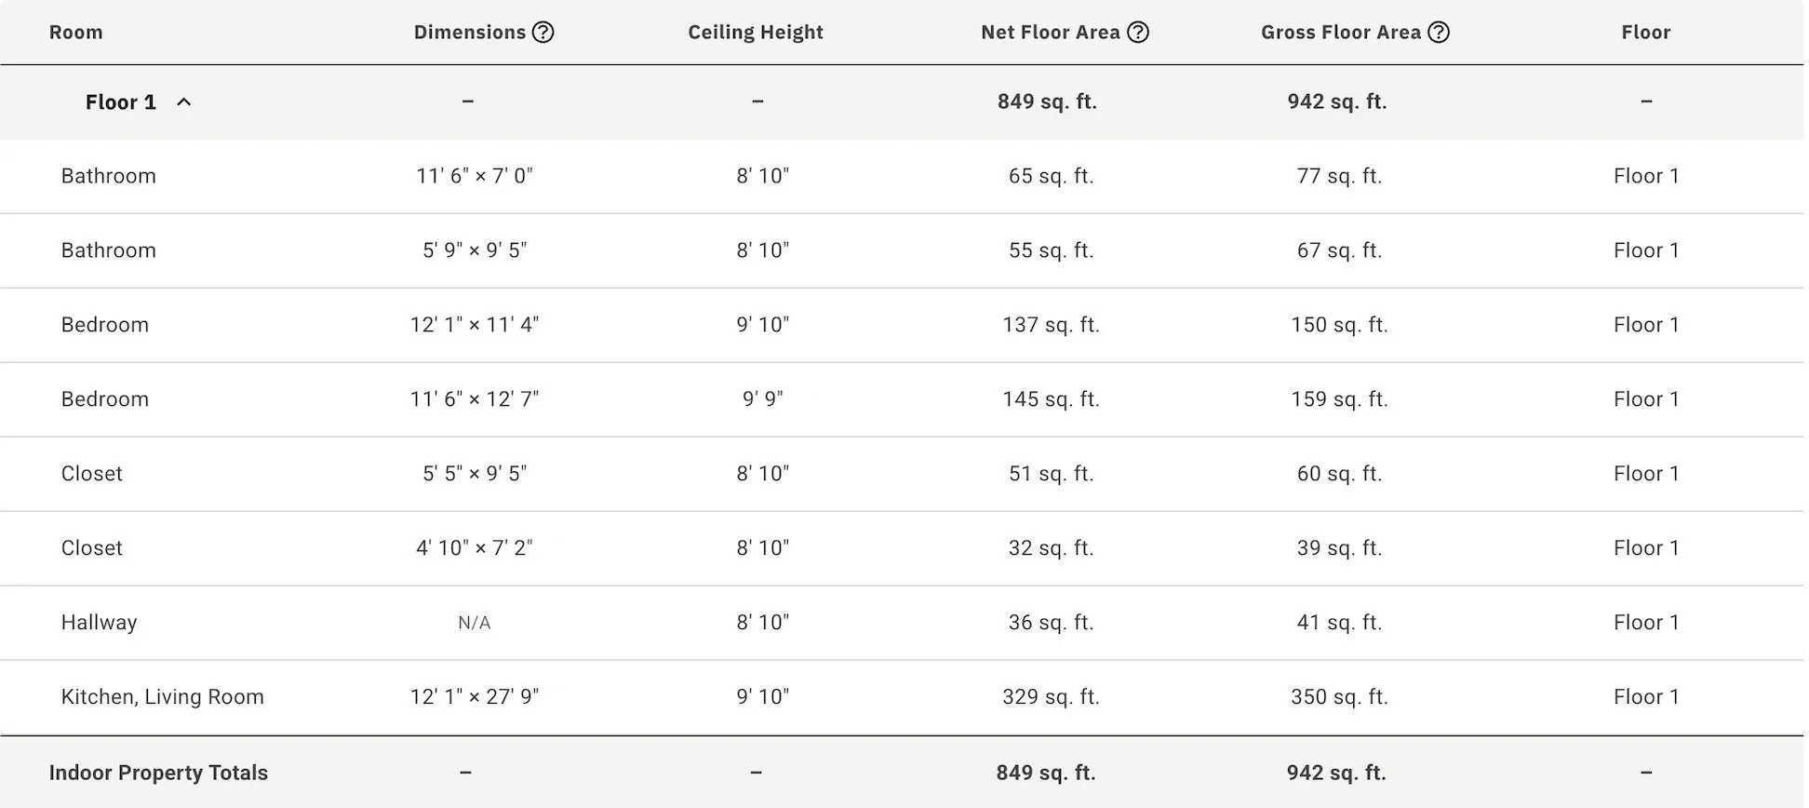1809x808 pixels.
Task: Open the Gross Floor Area help icon
Action: click(1439, 33)
